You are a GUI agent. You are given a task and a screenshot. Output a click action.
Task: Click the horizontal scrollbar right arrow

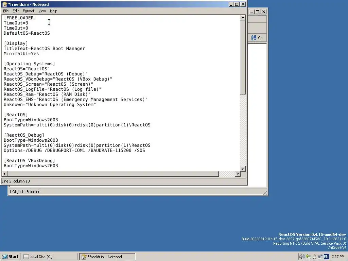[238, 174]
